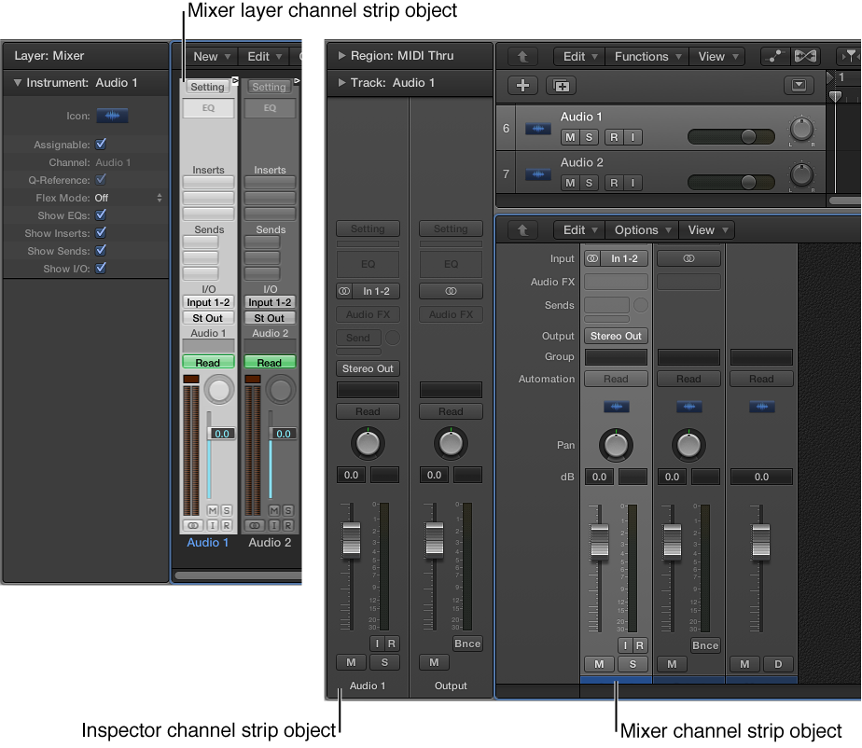
Task: Uncheck the Show EQs option
Action: pyautogui.click(x=101, y=215)
